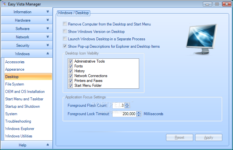Expand the Software section
The image size is (233, 150).
27,29
